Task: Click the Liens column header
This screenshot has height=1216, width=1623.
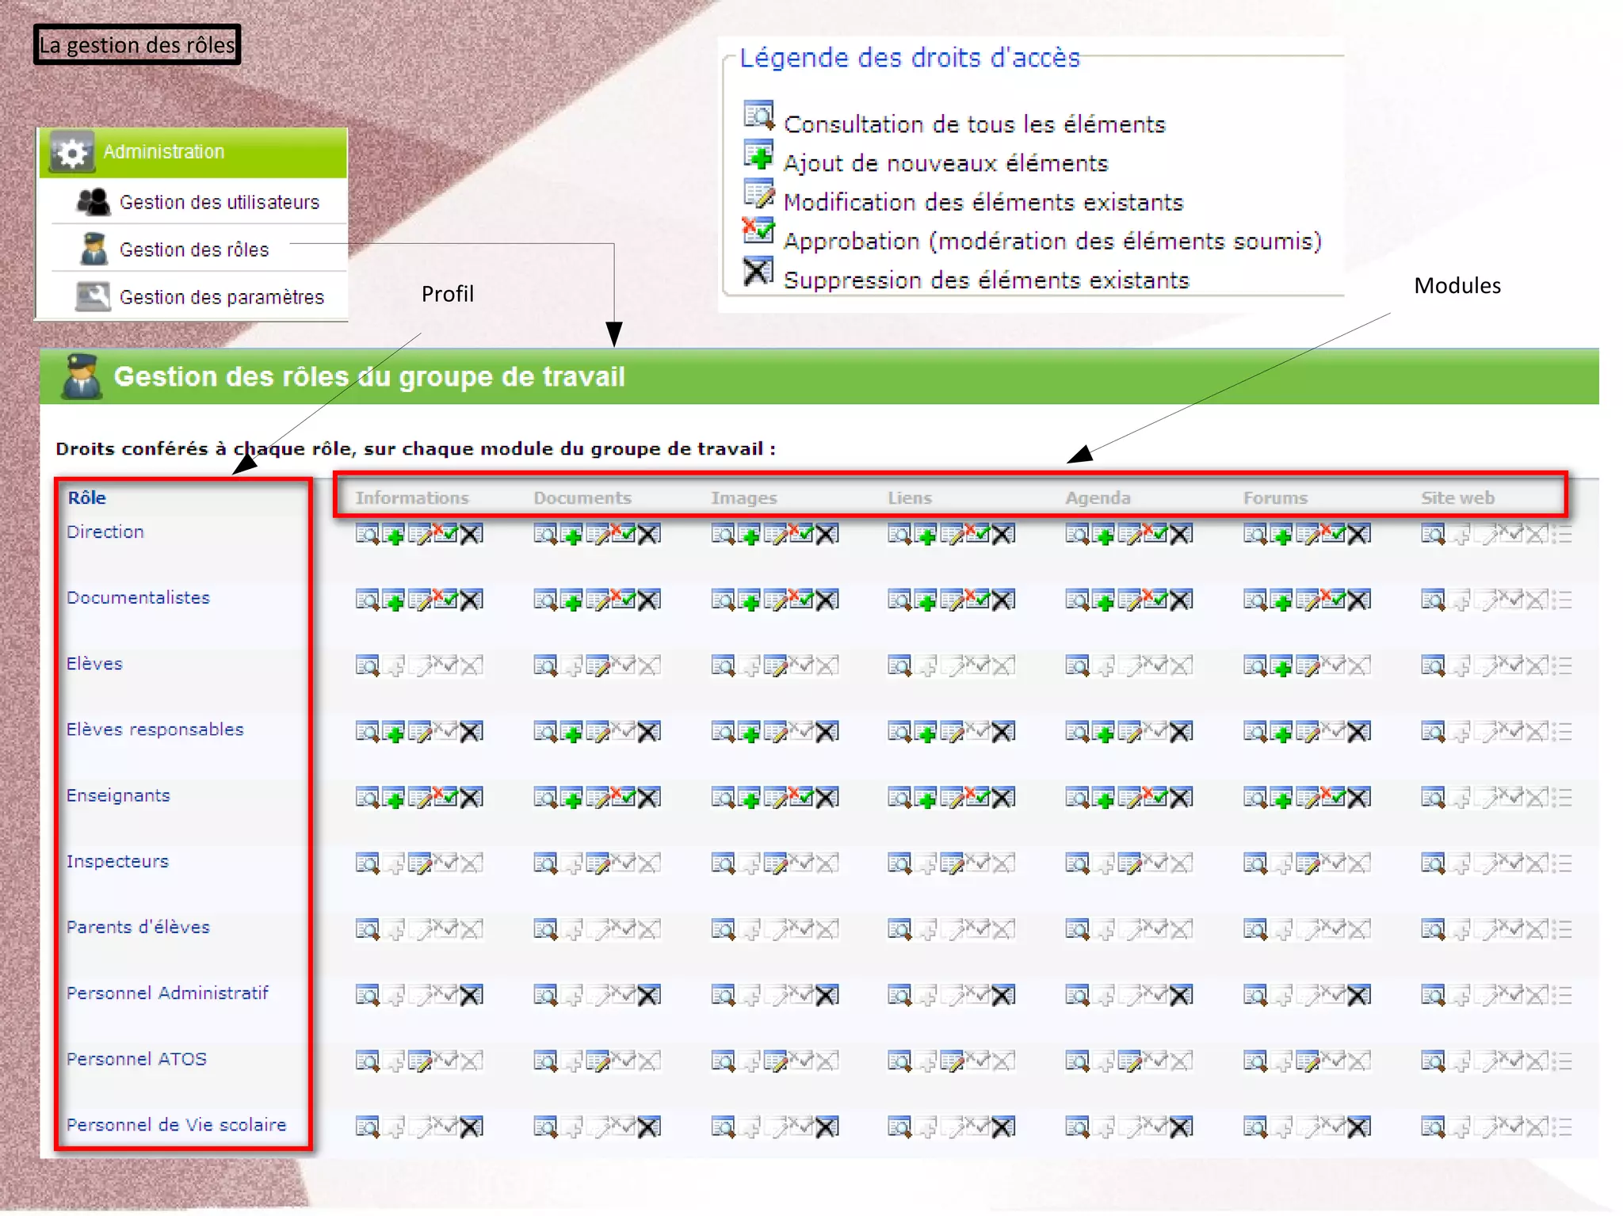Action: (x=909, y=497)
